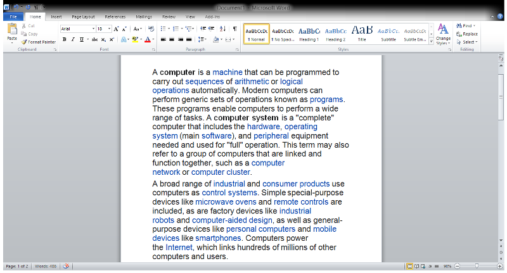Image resolution: width=507 pixels, height=273 pixels.
Task: Justify the paragraph text
Action: 189,39
